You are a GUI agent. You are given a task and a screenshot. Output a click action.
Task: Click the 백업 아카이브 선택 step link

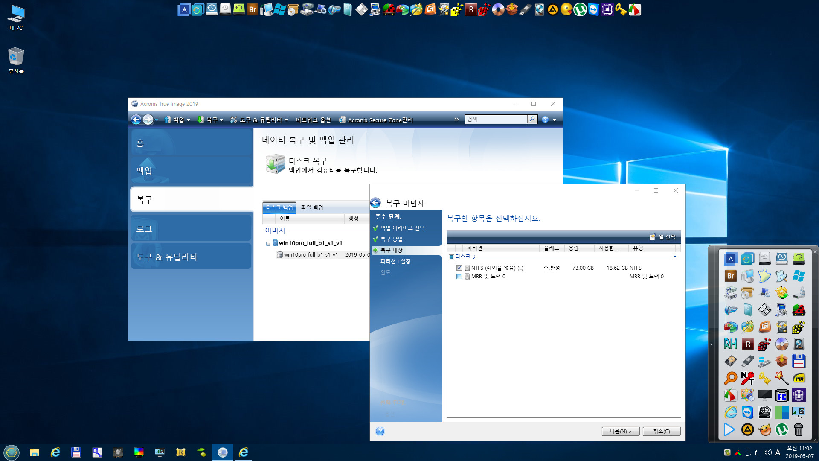tap(402, 228)
